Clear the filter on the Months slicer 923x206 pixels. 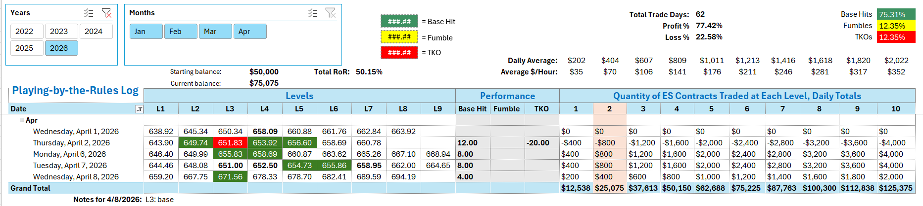331,13
